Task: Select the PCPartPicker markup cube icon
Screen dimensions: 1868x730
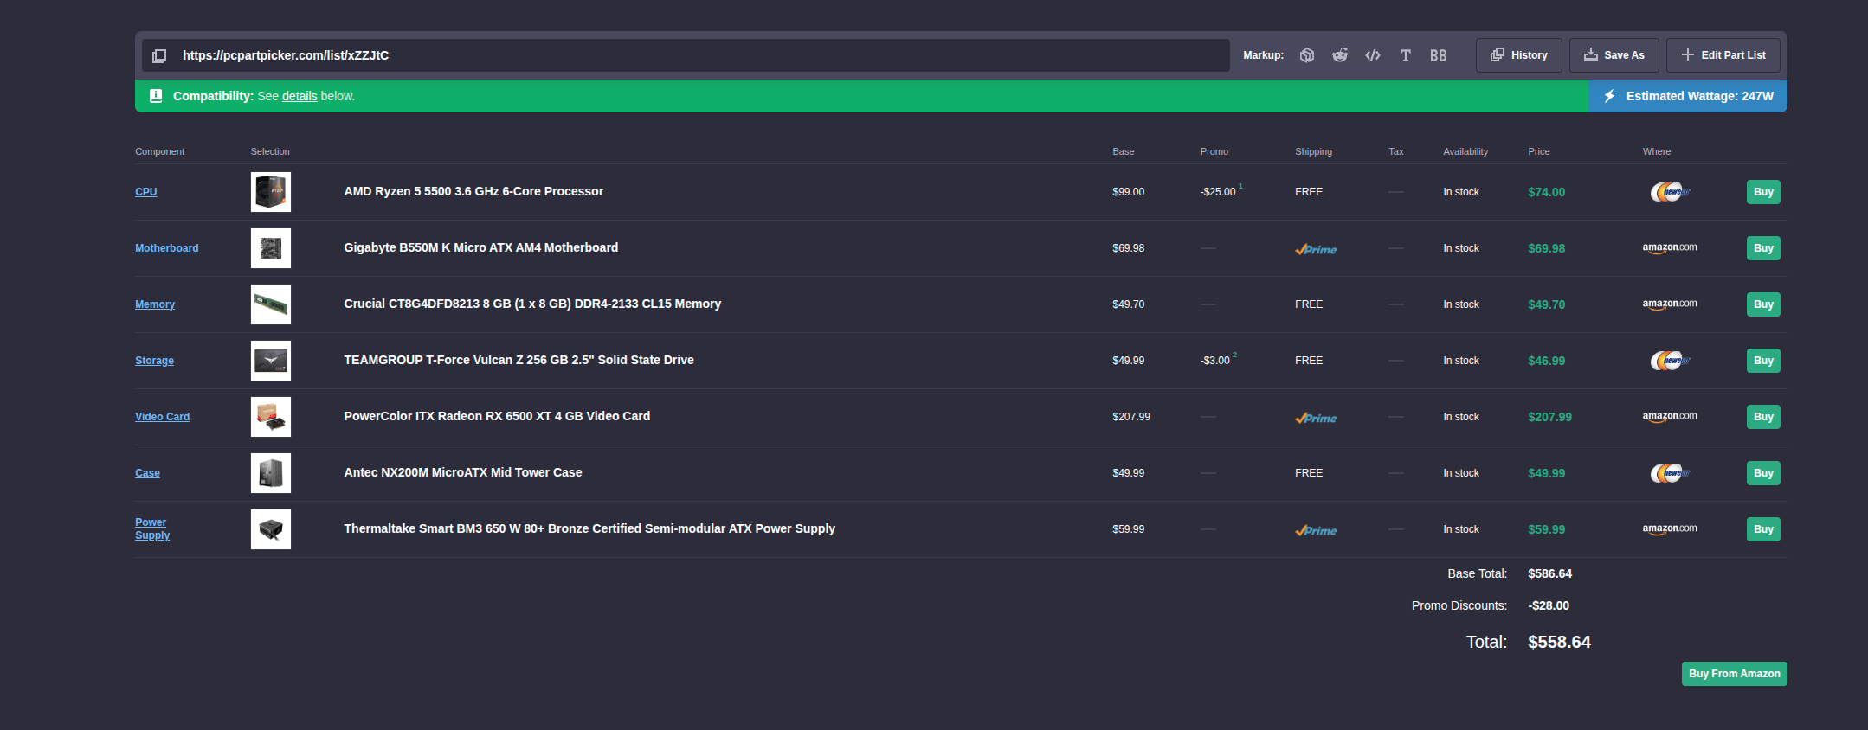Action: coord(1307,55)
